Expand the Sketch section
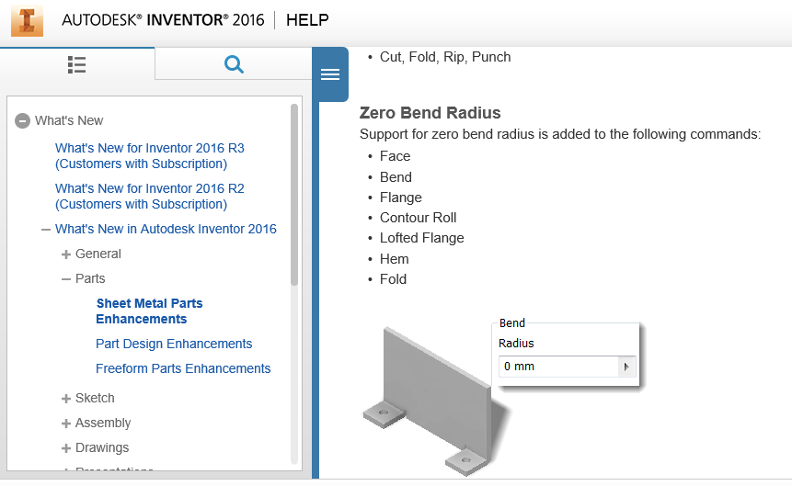 pos(66,399)
